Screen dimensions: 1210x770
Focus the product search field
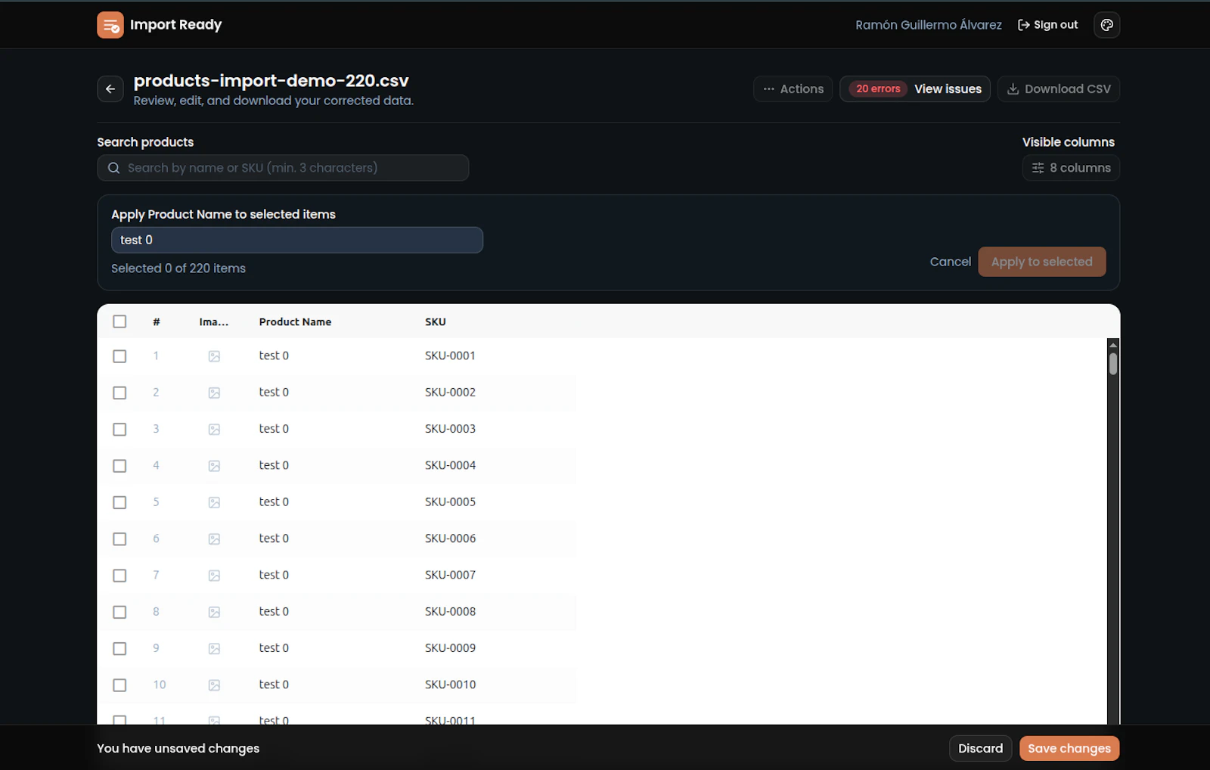coord(283,168)
